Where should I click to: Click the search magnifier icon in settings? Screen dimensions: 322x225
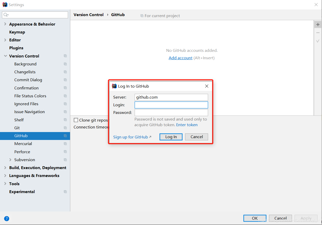[6, 15]
